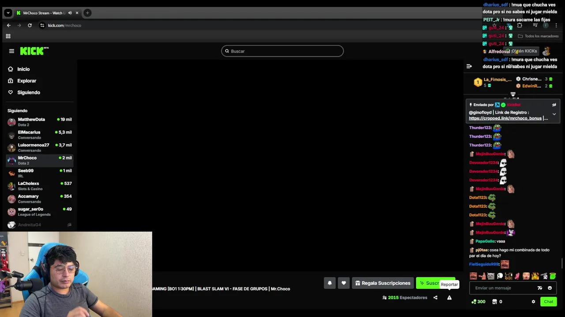
Task: Collapse the chat with the arrow icon
Action: pos(469,66)
